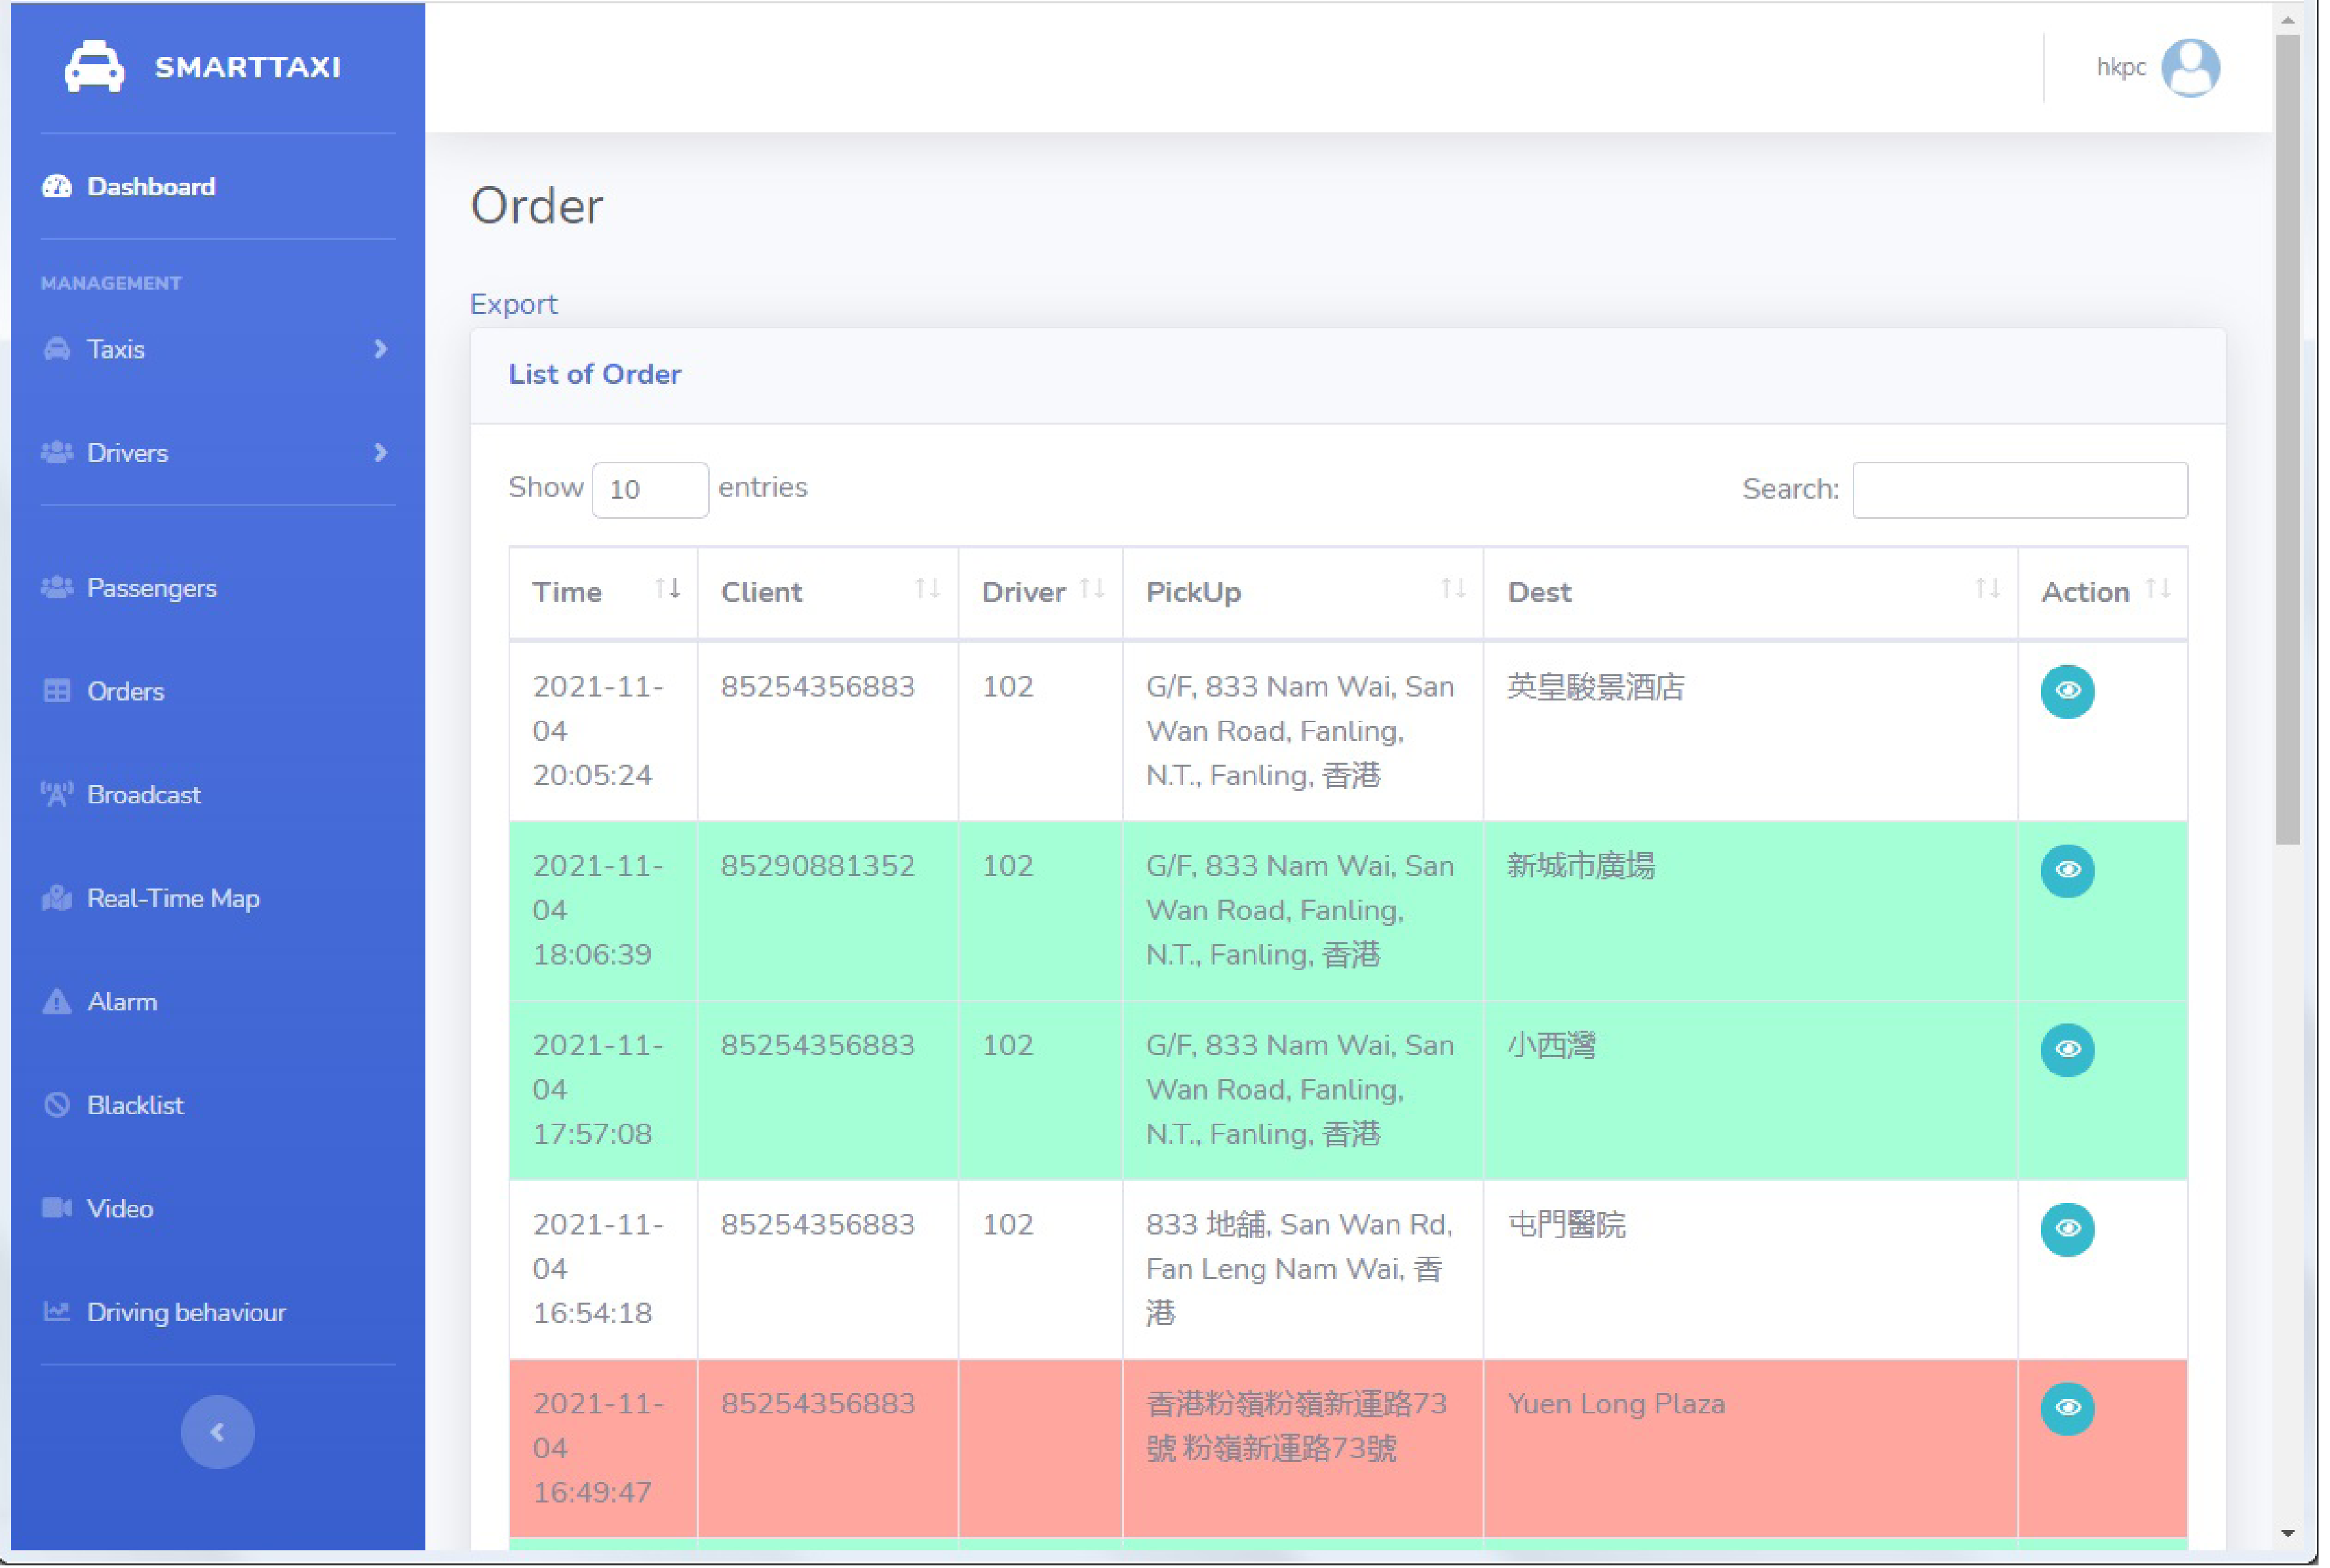This screenshot has height=1568, width=2330.
Task: Click the Broadcast tower icon
Action: tap(57, 794)
